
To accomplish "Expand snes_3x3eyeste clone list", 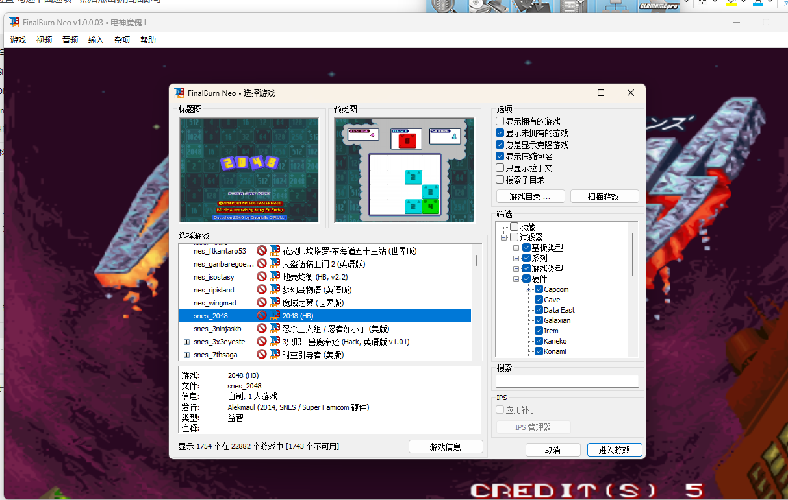I will point(186,342).
